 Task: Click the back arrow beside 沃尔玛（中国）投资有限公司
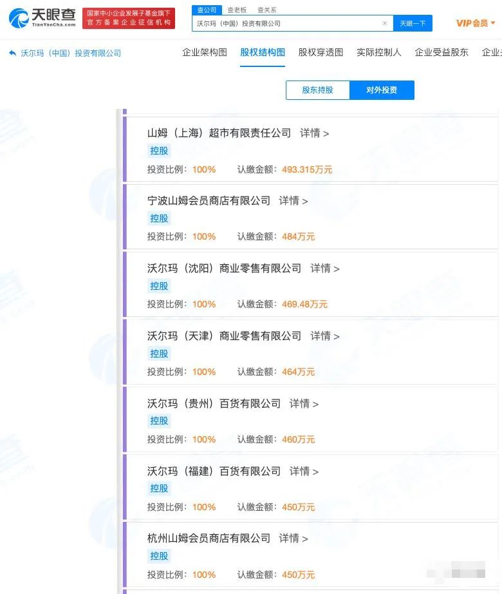coord(12,53)
